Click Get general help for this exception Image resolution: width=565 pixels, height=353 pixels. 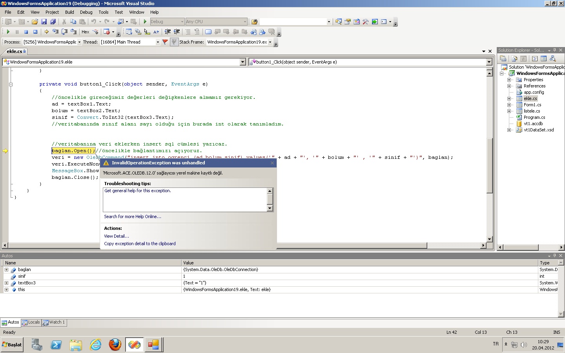[138, 191]
